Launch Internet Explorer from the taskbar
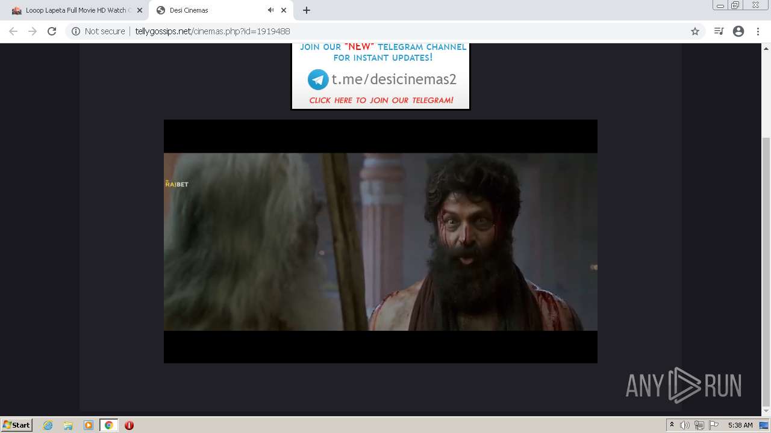The image size is (771, 433). click(48, 425)
